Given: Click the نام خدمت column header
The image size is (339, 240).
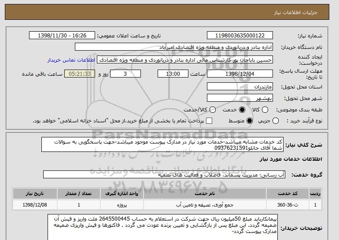Looking at the screenshot, I should coord(205,193).
